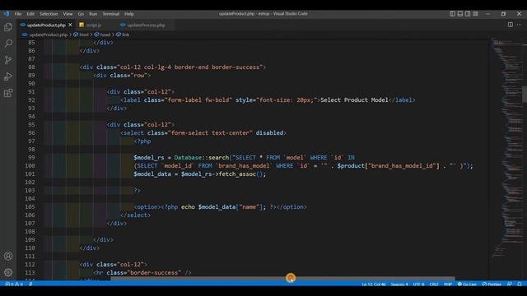Open the Edit menu

click(x=30, y=14)
